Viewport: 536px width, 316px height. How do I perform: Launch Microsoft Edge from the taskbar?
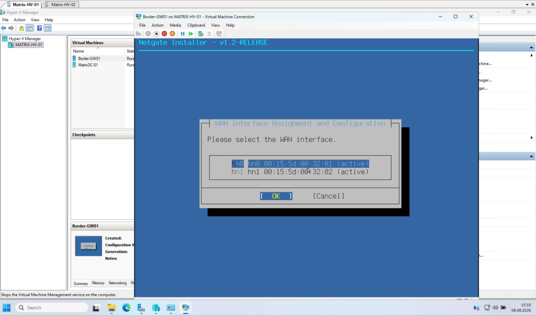(127, 308)
